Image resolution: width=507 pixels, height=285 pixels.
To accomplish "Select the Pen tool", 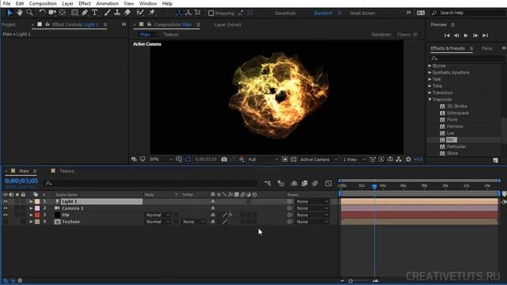I will tap(85, 13).
